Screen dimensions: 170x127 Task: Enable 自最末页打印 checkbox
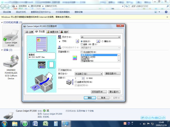point(76,82)
